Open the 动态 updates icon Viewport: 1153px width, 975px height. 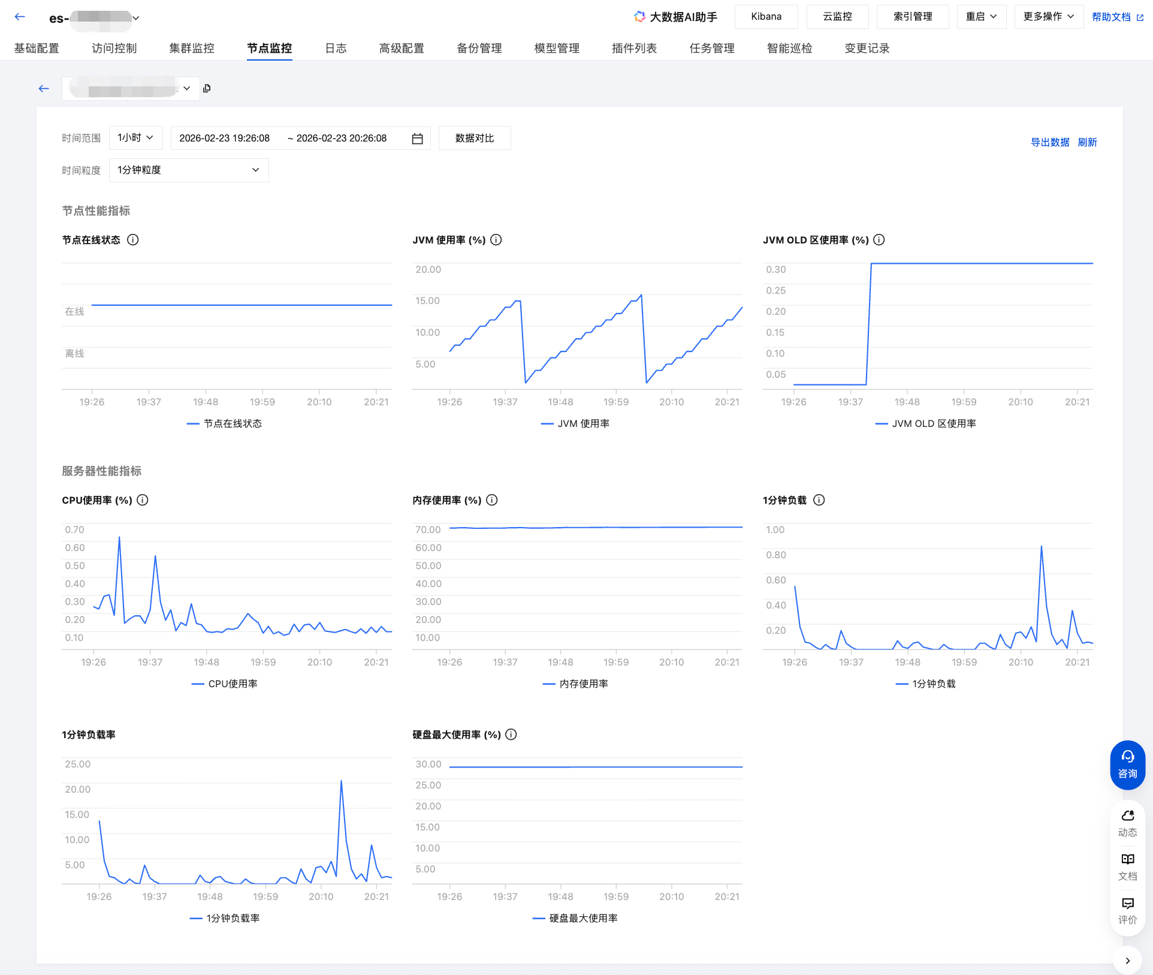click(1127, 823)
